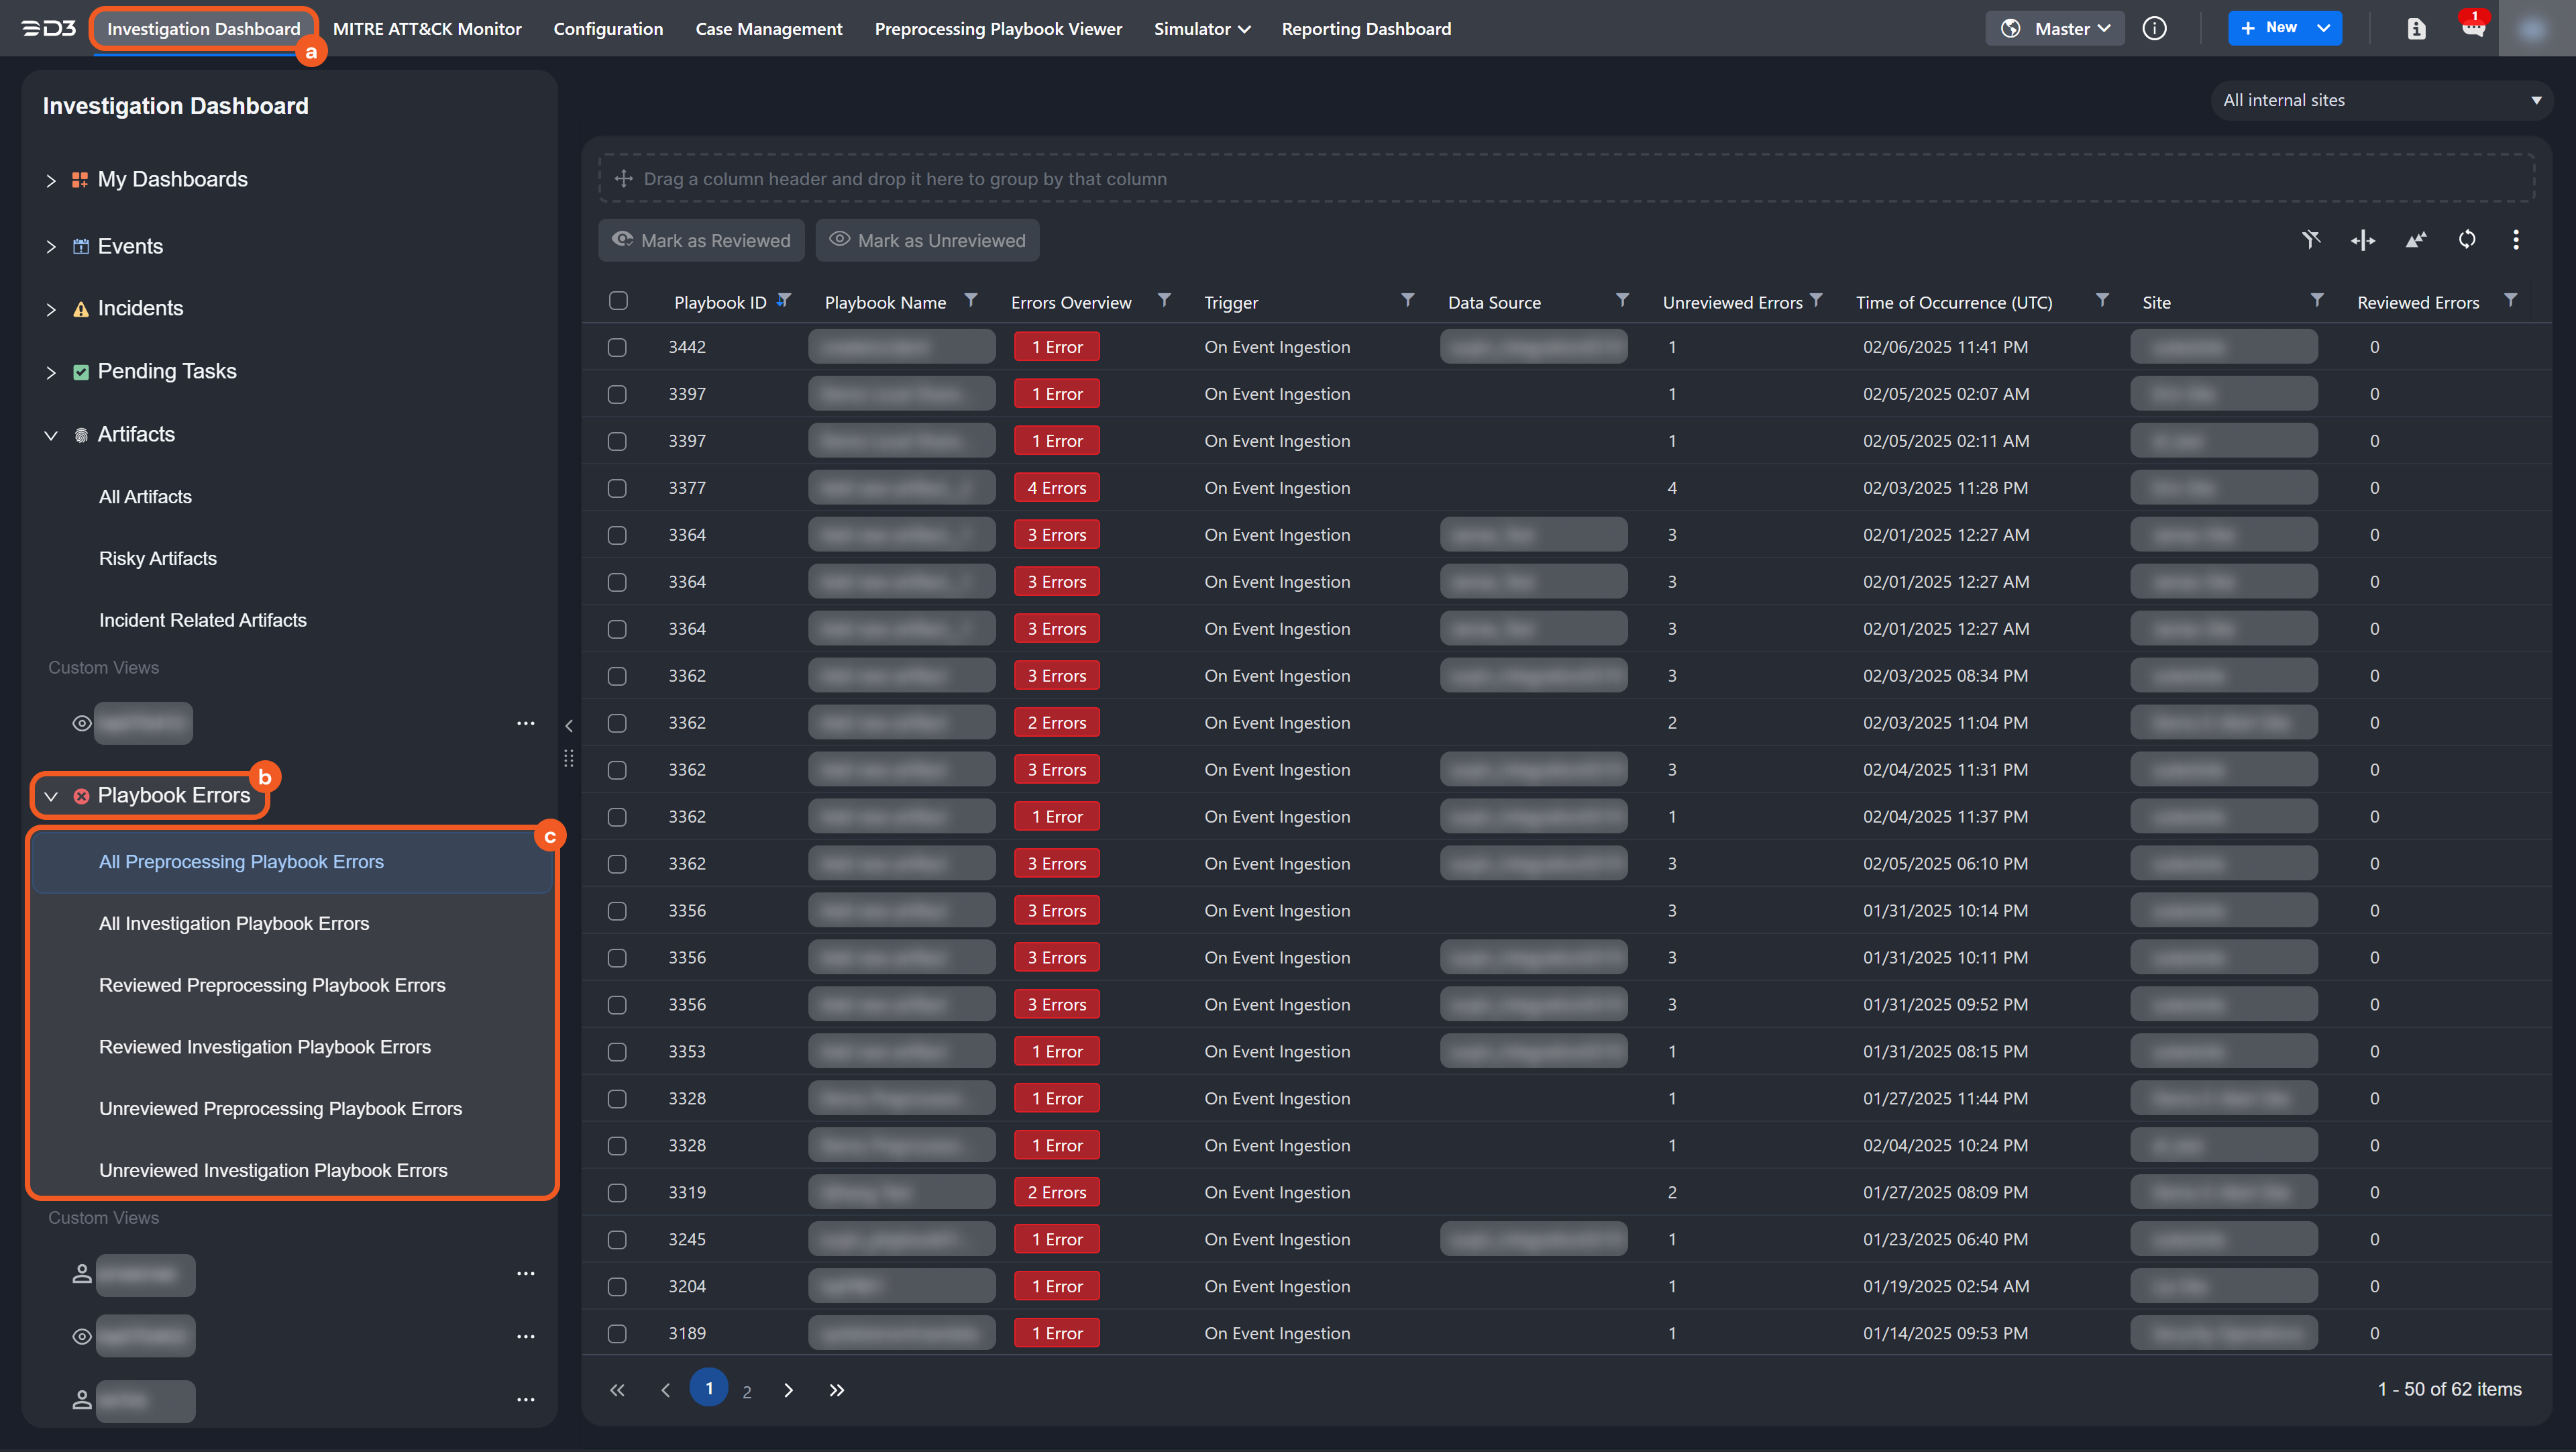Open the vertical three-dot grid menu
This screenshot has height=1452, width=2576.
click(2515, 240)
